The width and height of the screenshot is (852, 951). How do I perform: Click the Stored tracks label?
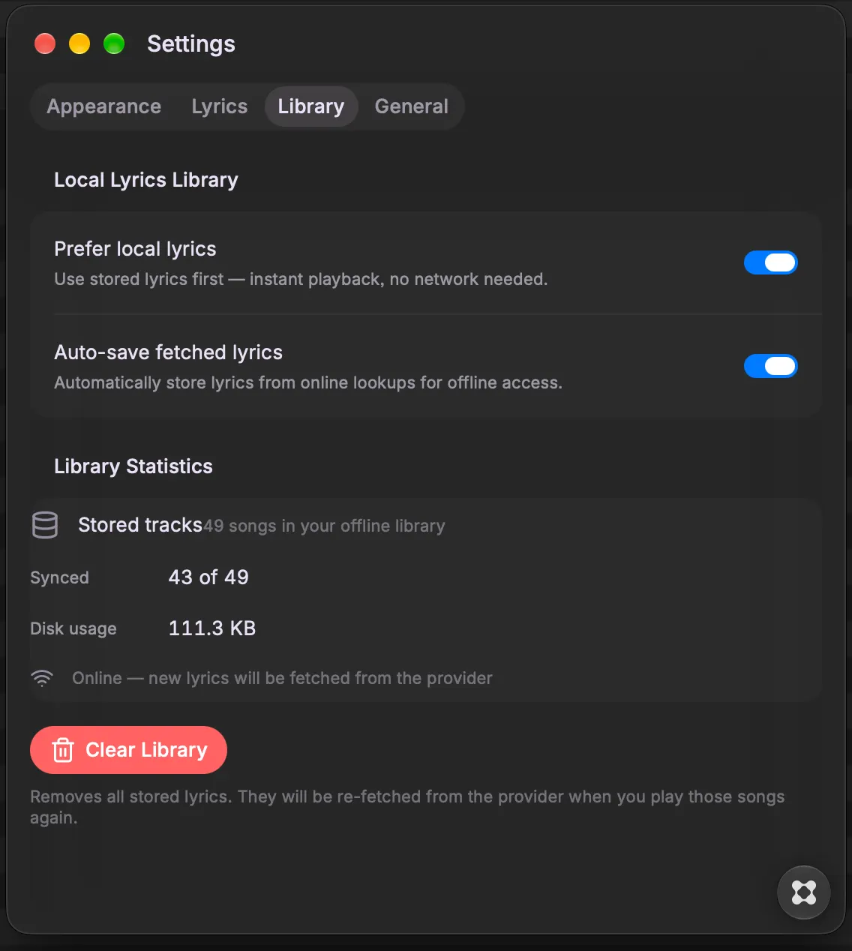[140, 525]
